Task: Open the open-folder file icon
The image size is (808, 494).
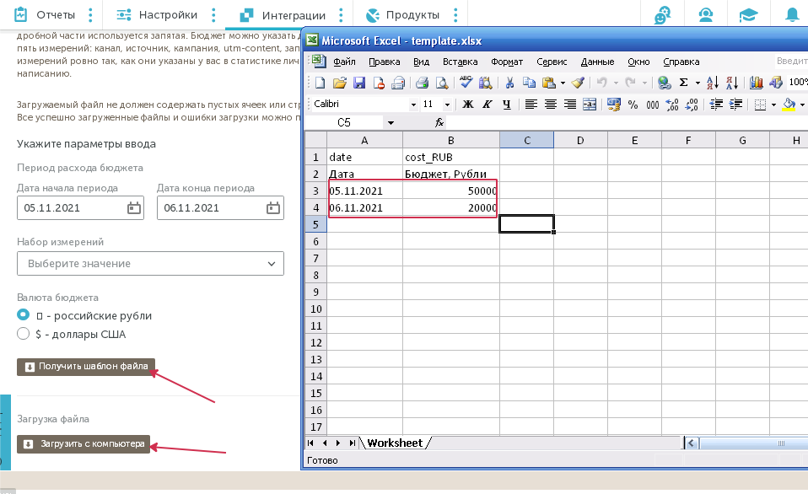Action: coord(339,83)
